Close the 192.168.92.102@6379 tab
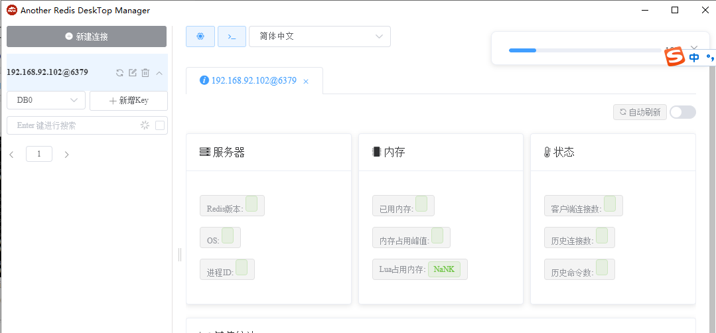 [x=306, y=81]
